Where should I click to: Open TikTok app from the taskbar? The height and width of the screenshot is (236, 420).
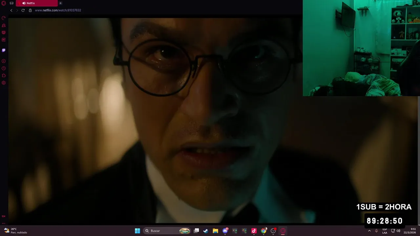click(254, 231)
